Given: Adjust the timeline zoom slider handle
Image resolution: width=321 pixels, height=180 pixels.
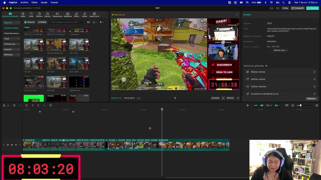Looking at the screenshot, I should pyautogui.click(x=300, y=105).
